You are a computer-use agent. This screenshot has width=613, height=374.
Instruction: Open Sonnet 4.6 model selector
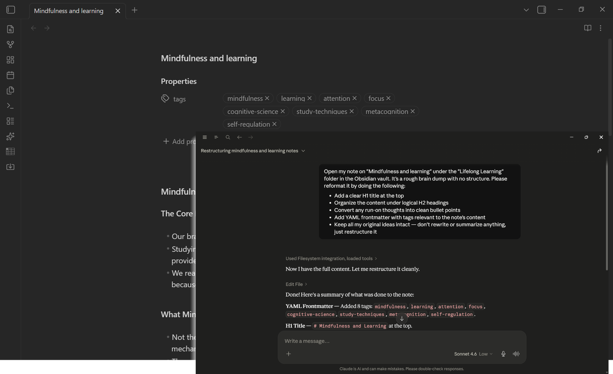click(473, 354)
